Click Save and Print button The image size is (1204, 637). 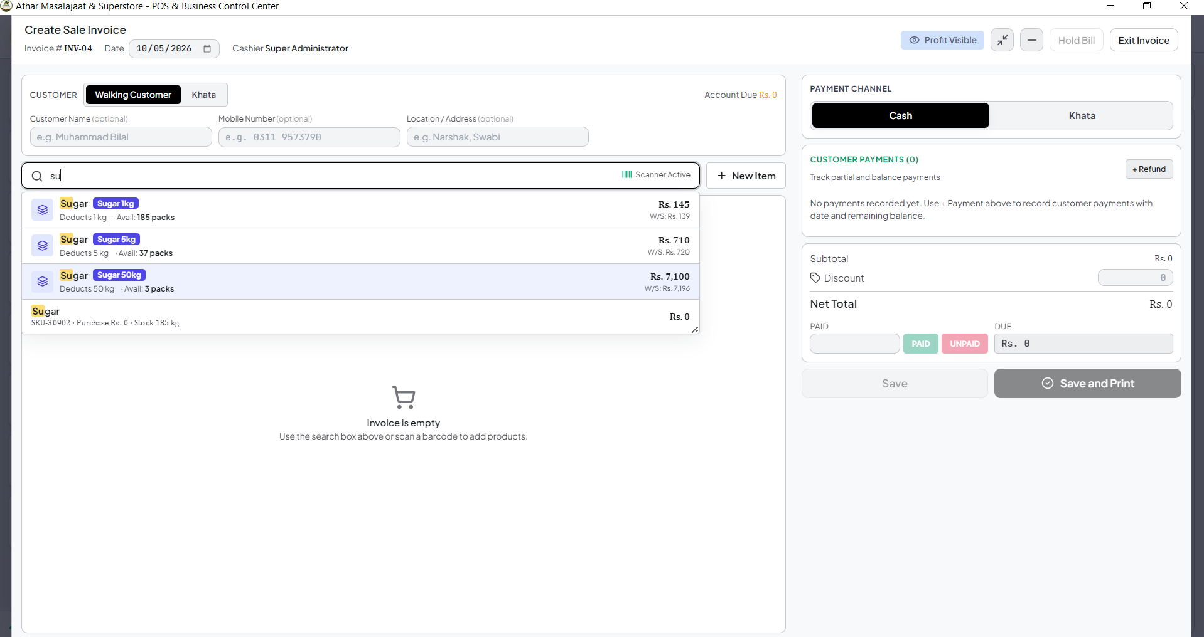point(1087,384)
